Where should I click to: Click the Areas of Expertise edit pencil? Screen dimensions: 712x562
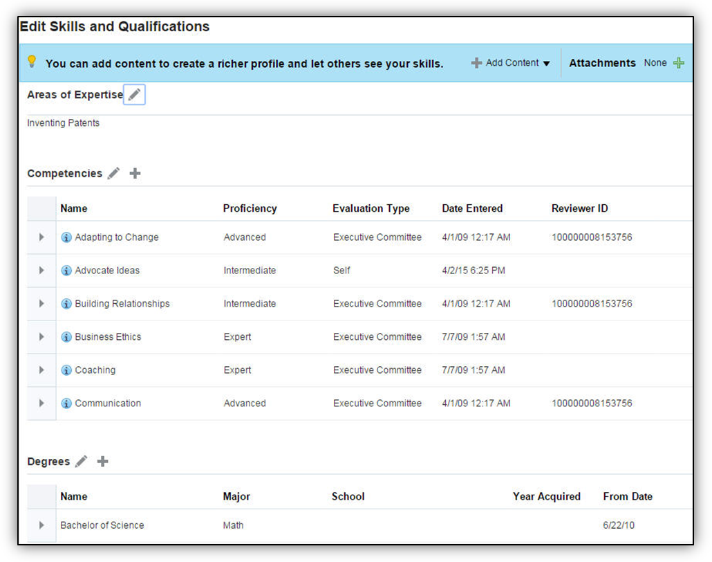(134, 95)
